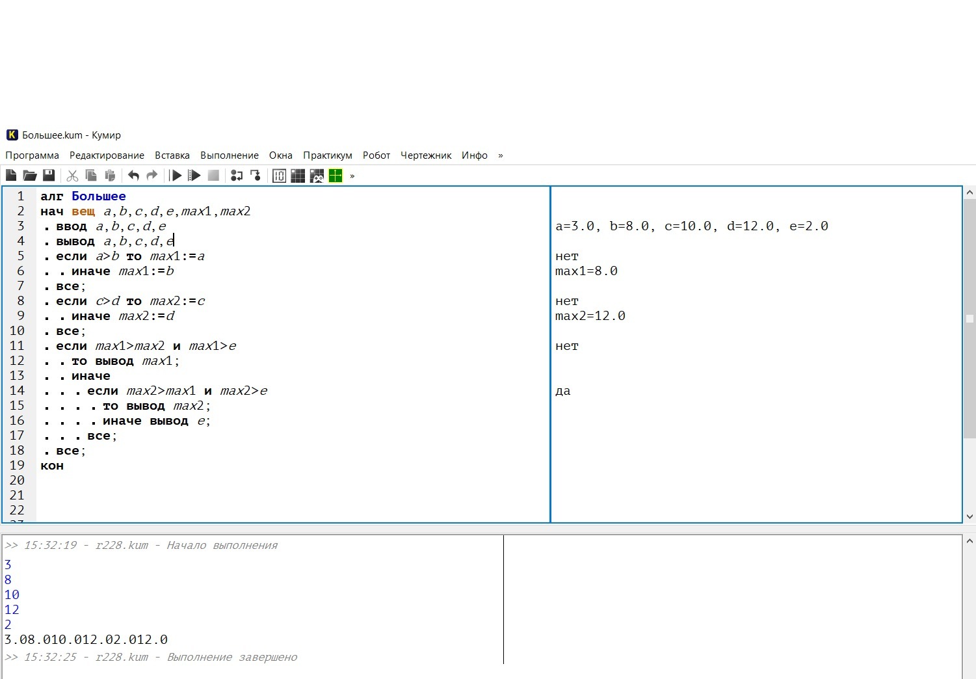
Task: Click the Cut scissors icon
Action: tap(72, 176)
